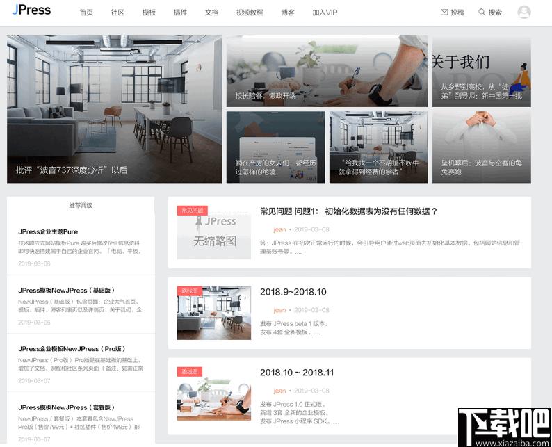Image resolution: width=552 pixels, height=447 pixels.
Task: Click the JPress logo
Action: (x=31, y=10)
